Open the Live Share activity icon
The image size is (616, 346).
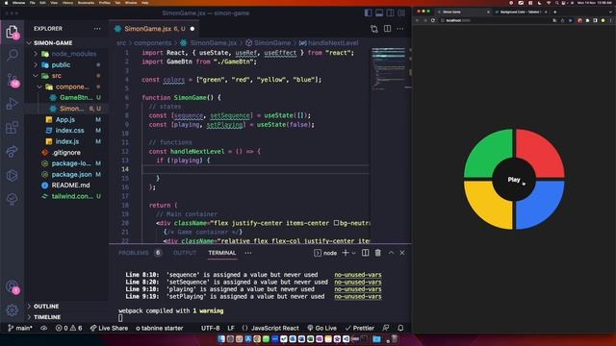[x=13, y=152]
